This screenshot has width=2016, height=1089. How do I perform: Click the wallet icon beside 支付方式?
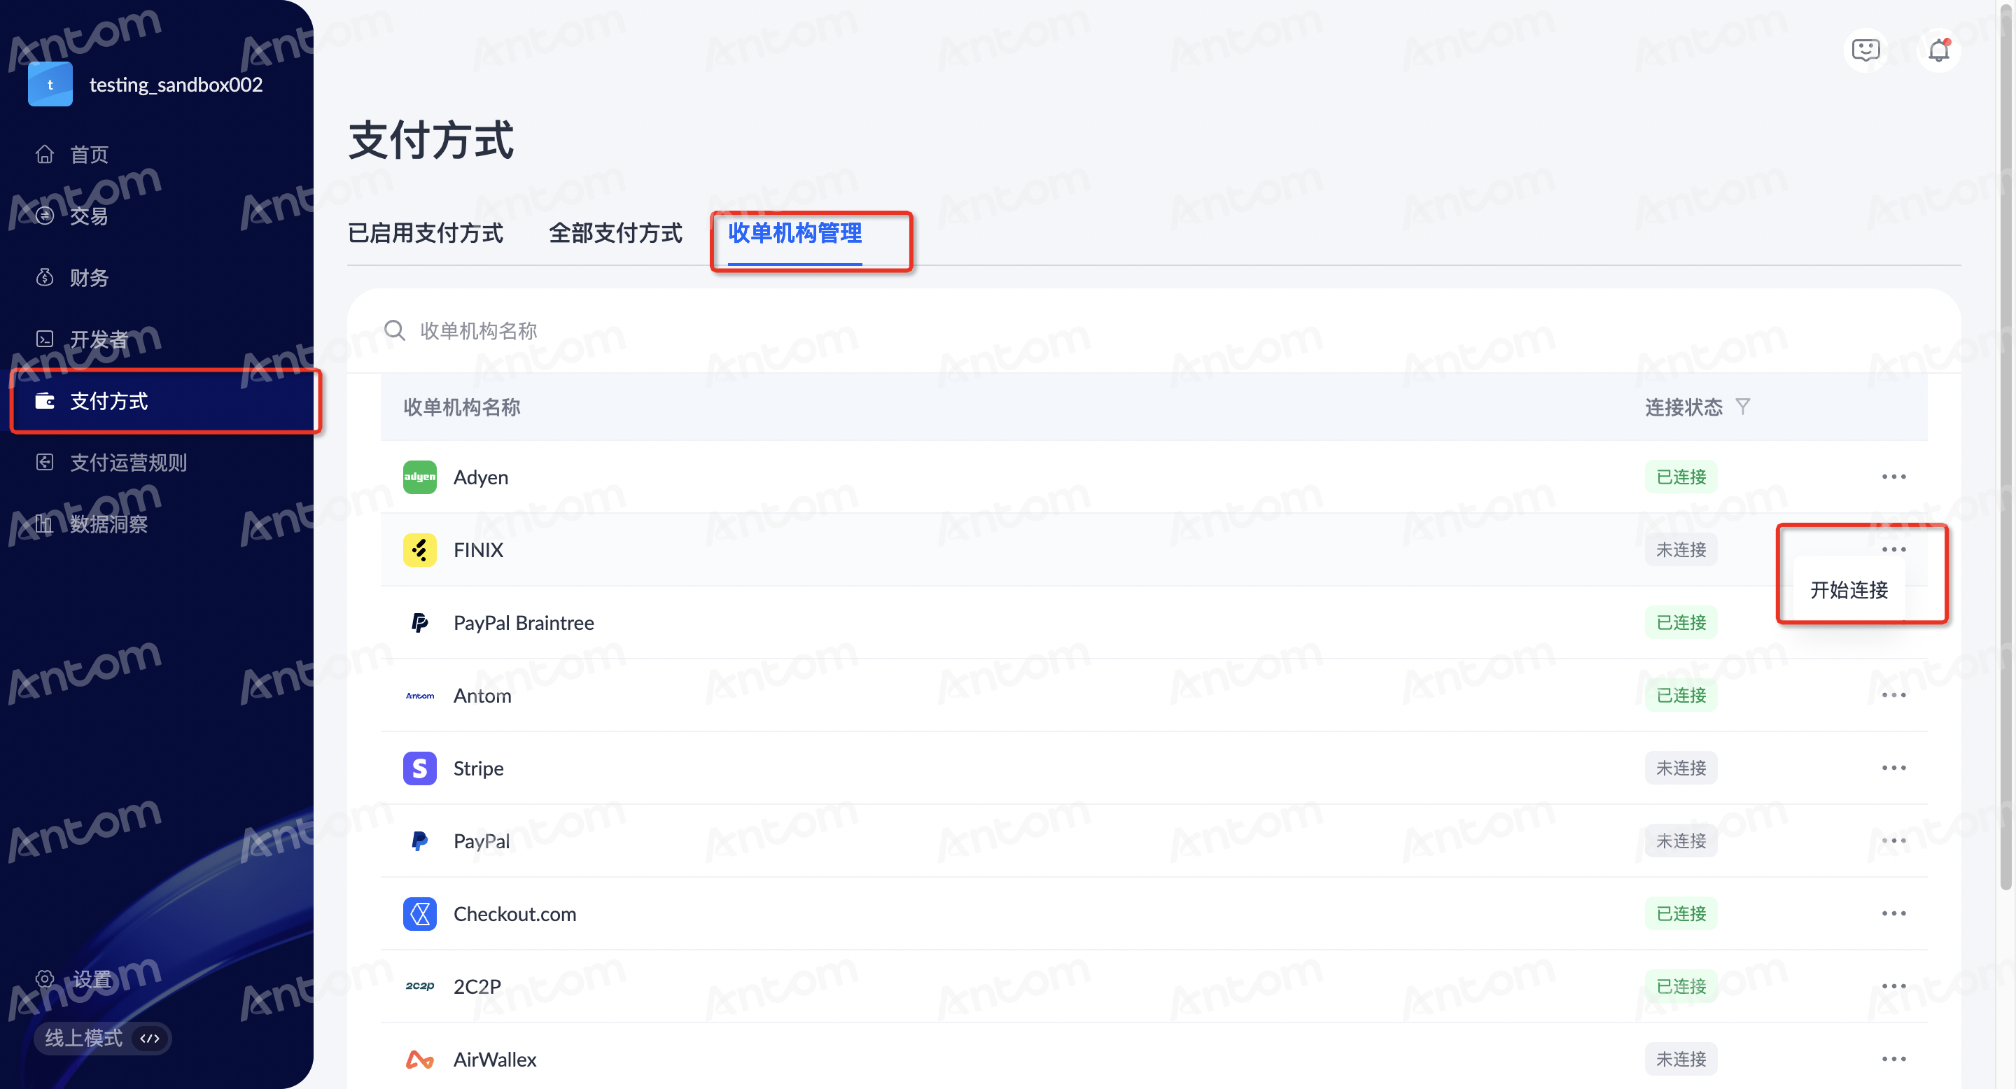(x=45, y=400)
